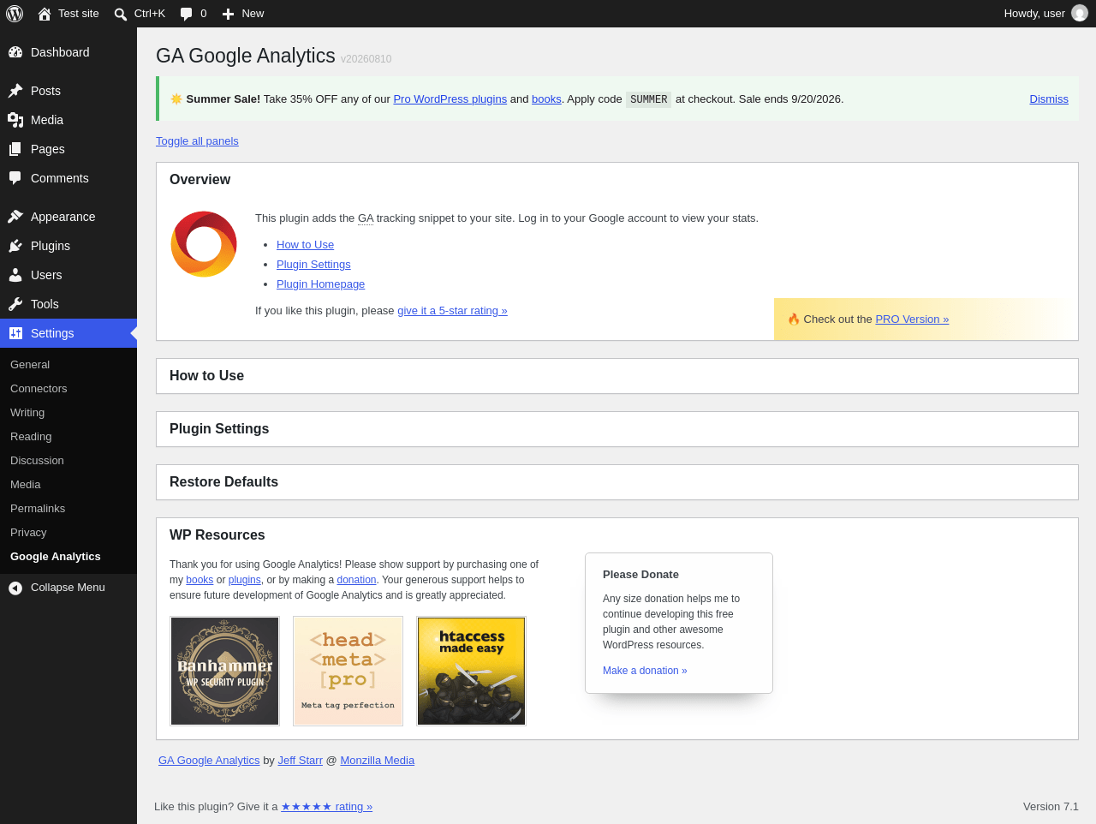Click the GA plugin ring logo

point(204,244)
